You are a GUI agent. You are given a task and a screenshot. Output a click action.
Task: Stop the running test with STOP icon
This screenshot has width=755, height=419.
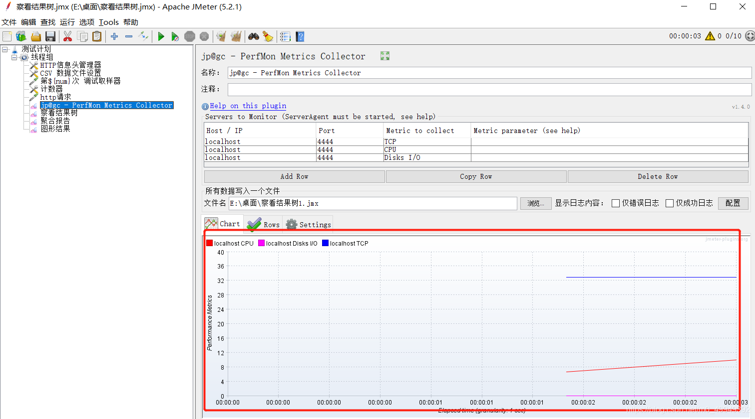190,36
